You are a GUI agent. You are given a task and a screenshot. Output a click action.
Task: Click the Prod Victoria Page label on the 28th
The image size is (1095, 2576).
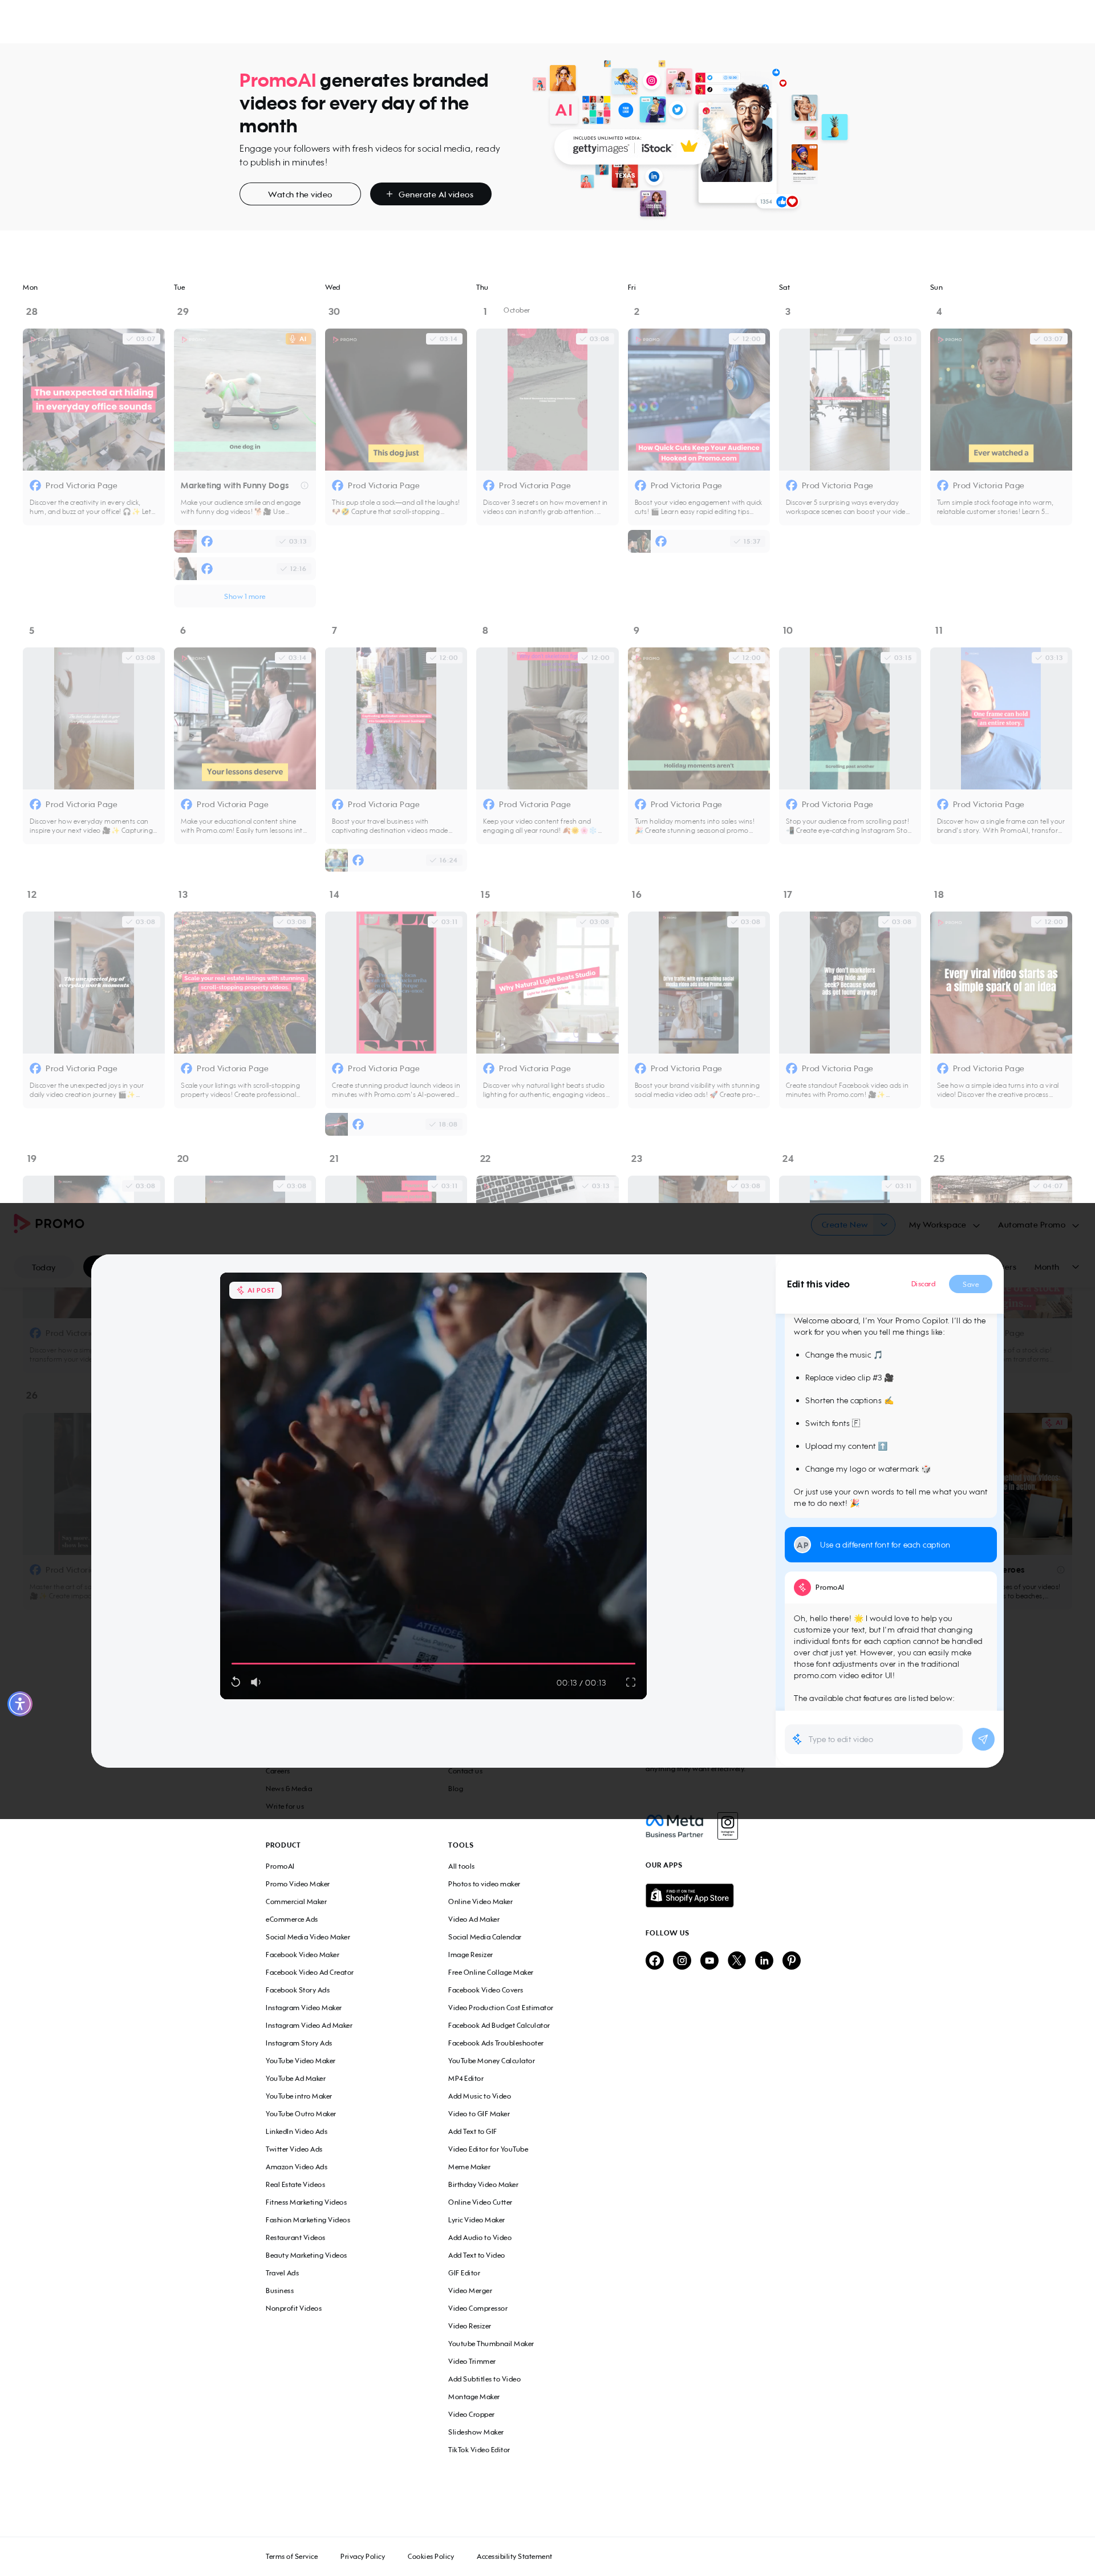(81, 486)
